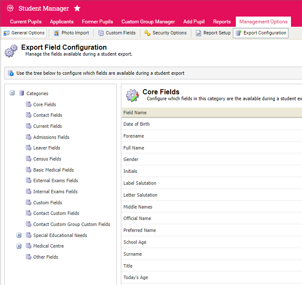Select Export Configuration toolbar button
Viewport: 302px width, 285px height.
coord(260,33)
